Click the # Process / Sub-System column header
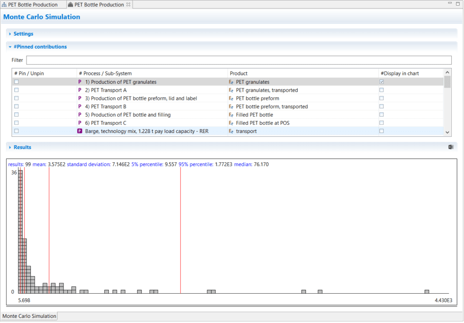The height and width of the screenshot is (323, 464). [105, 73]
